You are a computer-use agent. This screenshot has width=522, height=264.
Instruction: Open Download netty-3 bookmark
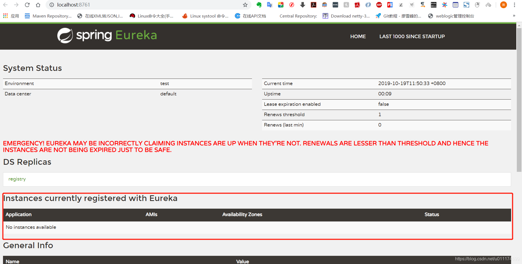[346, 16]
